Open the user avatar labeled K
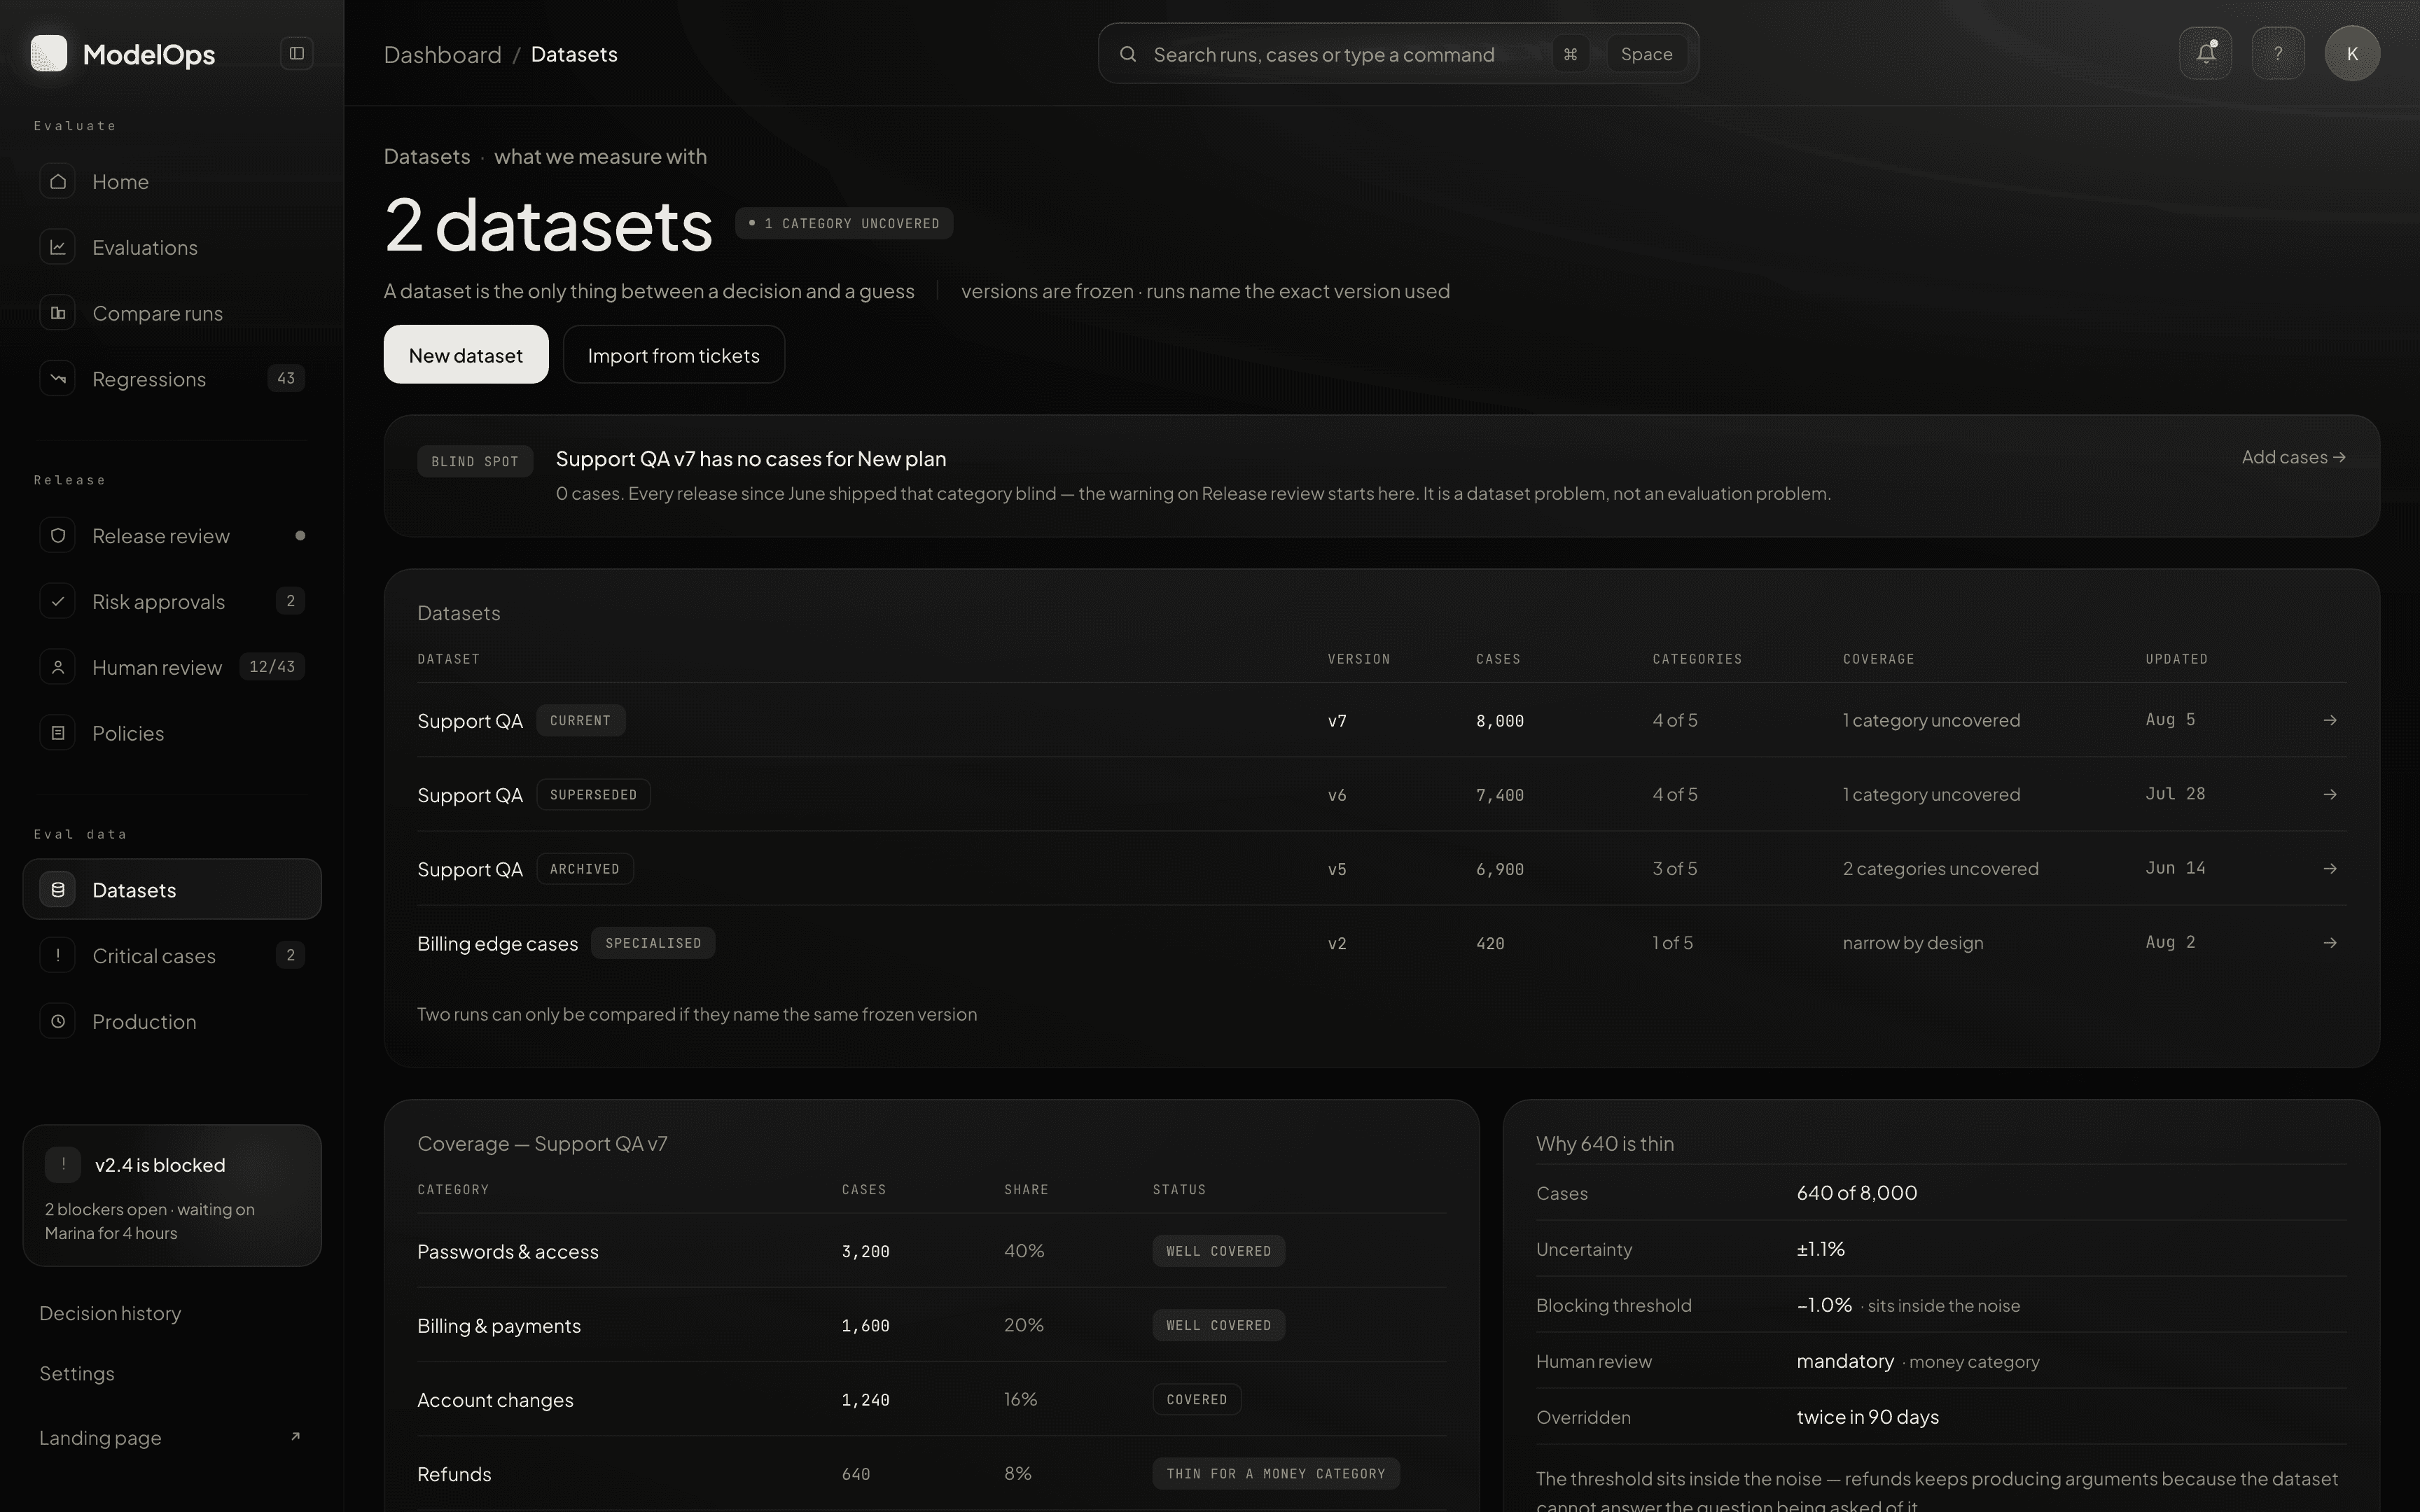2420x1512 pixels. 2352,53
